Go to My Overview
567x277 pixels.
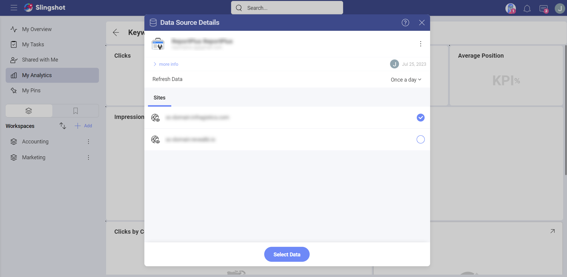tap(52, 29)
